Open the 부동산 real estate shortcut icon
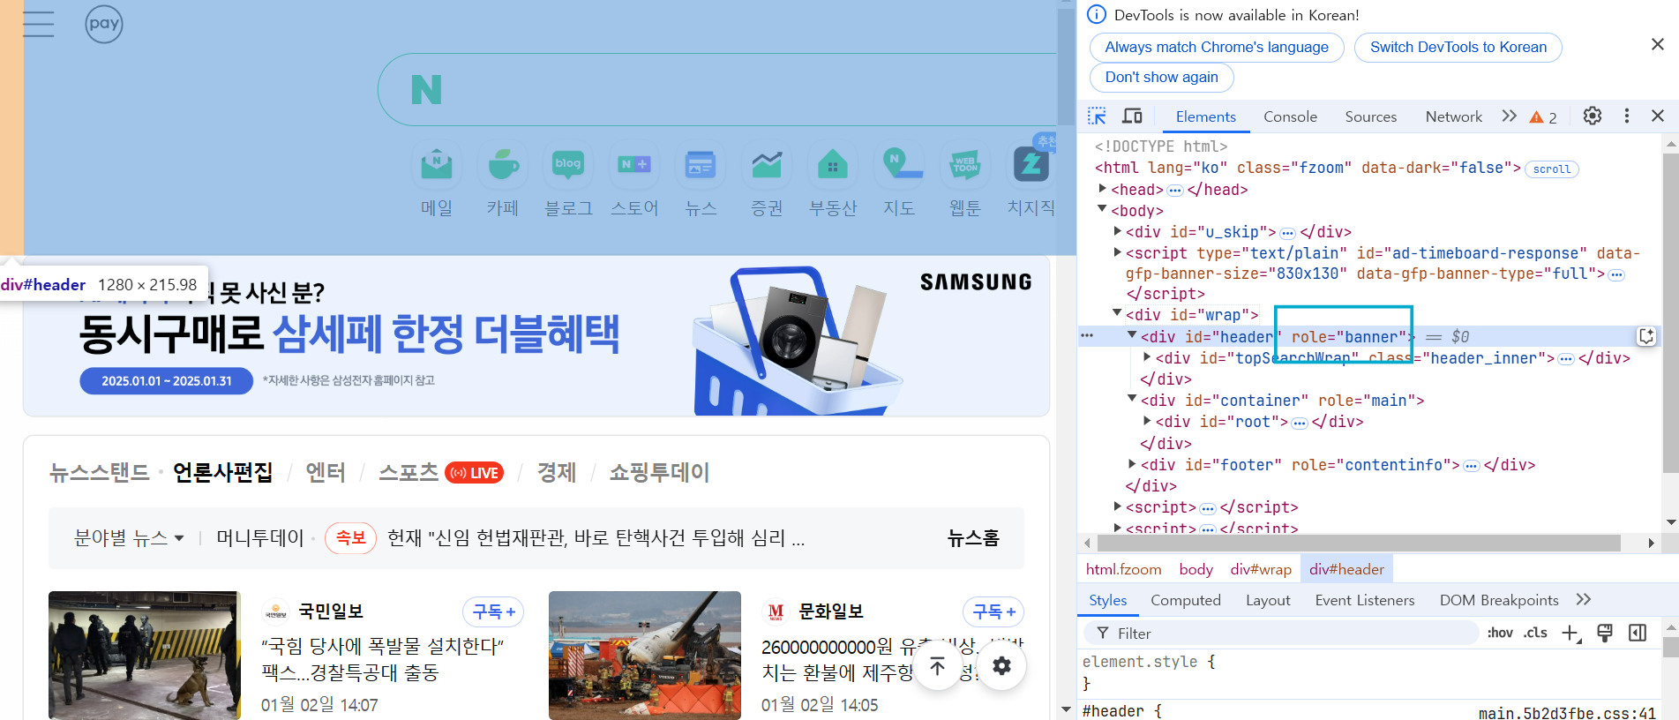Screen dimensions: 1679x720 pos(833,164)
